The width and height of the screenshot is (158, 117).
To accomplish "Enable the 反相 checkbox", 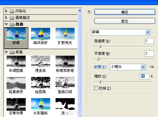I will pos(96,88).
